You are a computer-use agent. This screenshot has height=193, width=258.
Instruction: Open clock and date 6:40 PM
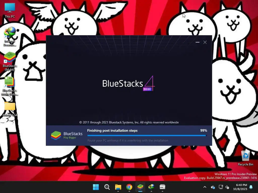click(x=240, y=187)
